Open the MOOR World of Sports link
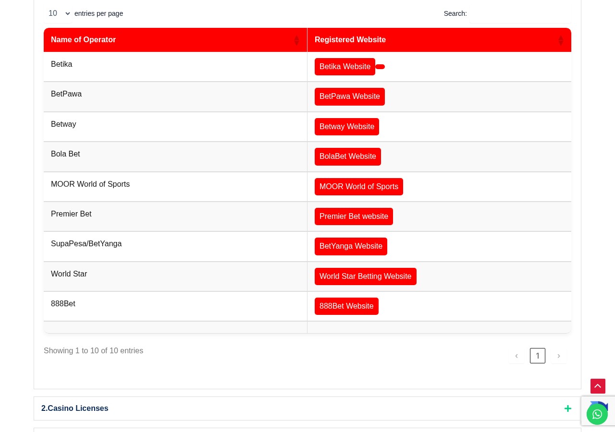Viewport: 615px width, 432px height. click(x=359, y=187)
